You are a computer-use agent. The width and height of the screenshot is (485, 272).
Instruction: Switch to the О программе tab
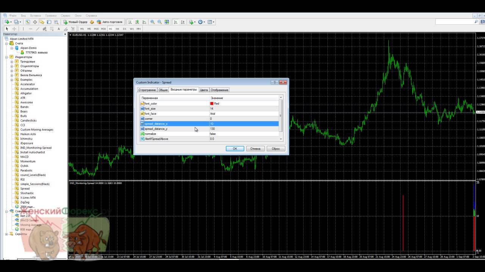pos(147,90)
